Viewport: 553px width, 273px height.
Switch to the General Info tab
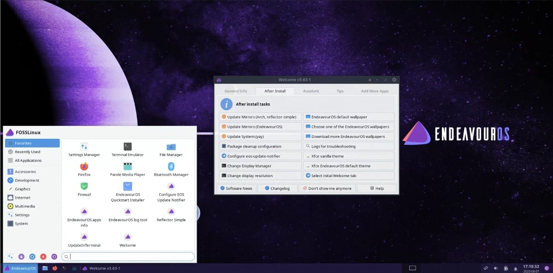tap(235, 91)
